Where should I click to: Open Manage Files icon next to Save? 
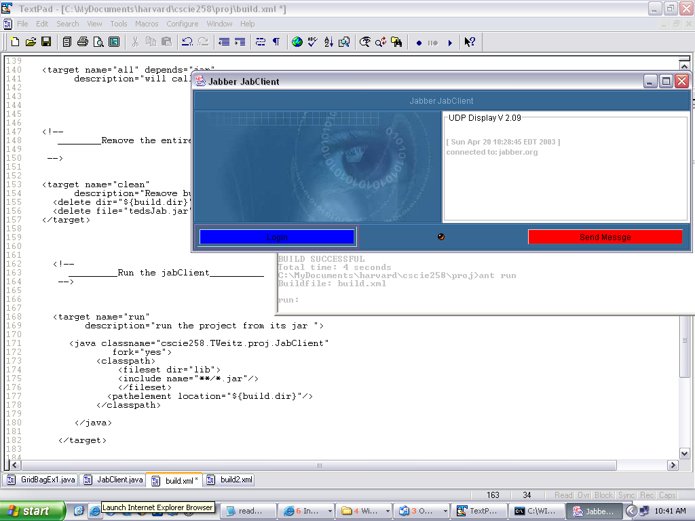coord(67,42)
